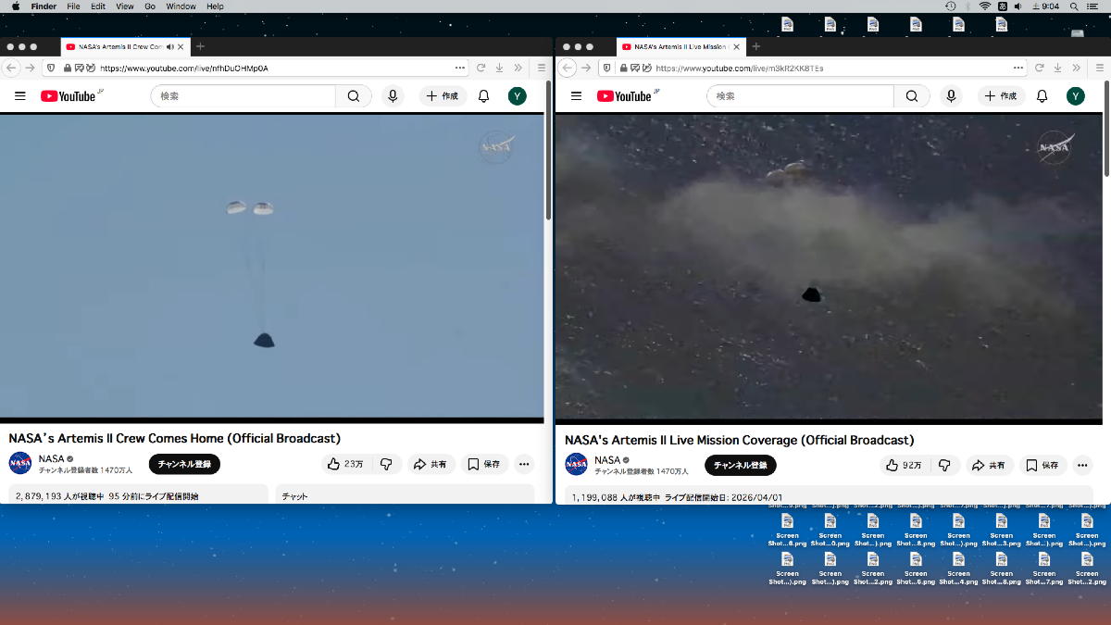1111x625 pixels.
Task: Open Time Machine menu bar icon
Action: pos(951,6)
